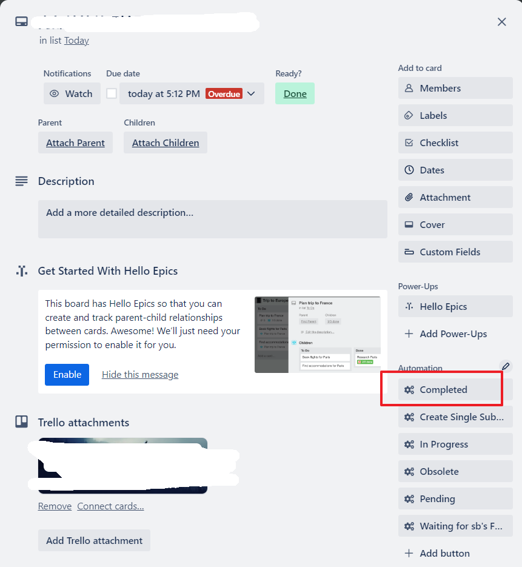Click the Done status in Ready? field

295,93
